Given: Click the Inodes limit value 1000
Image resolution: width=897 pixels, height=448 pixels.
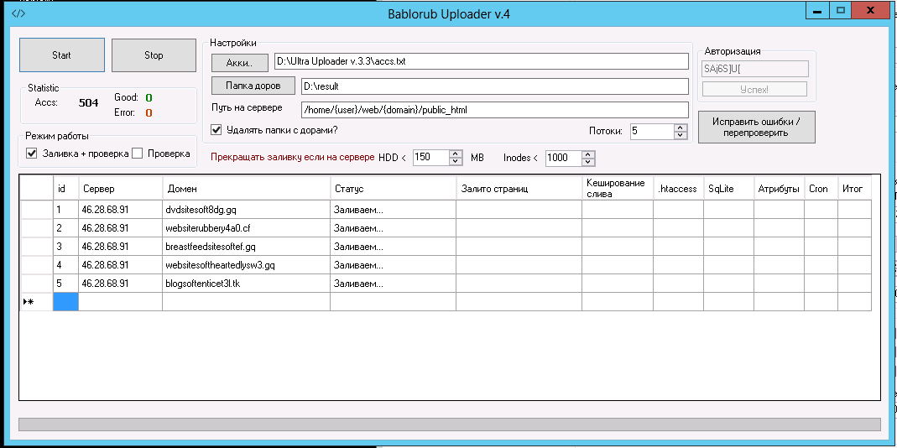Looking at the screenshot, I should [564, 158].
